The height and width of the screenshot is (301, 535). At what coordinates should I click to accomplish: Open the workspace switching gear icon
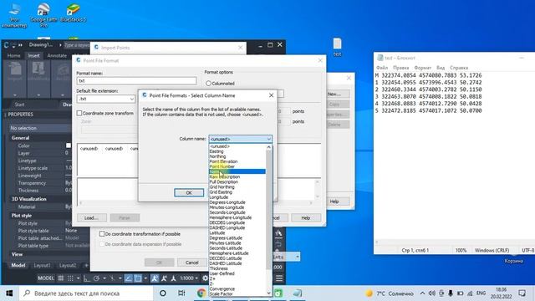pos(205,278)
